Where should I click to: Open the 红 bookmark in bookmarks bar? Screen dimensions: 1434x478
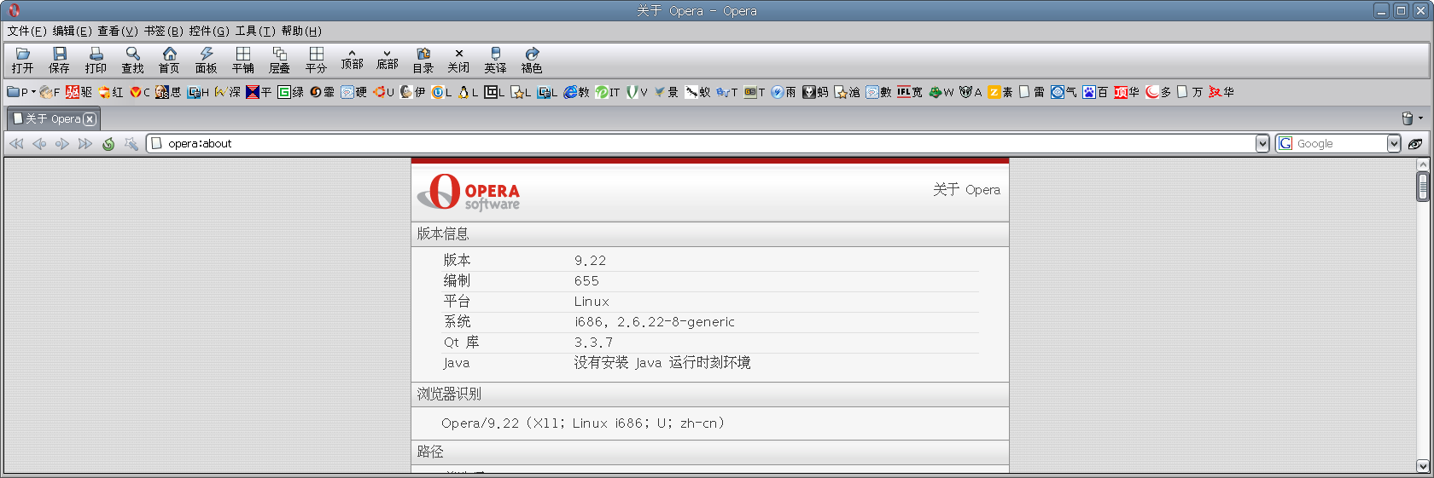(111, 92)
